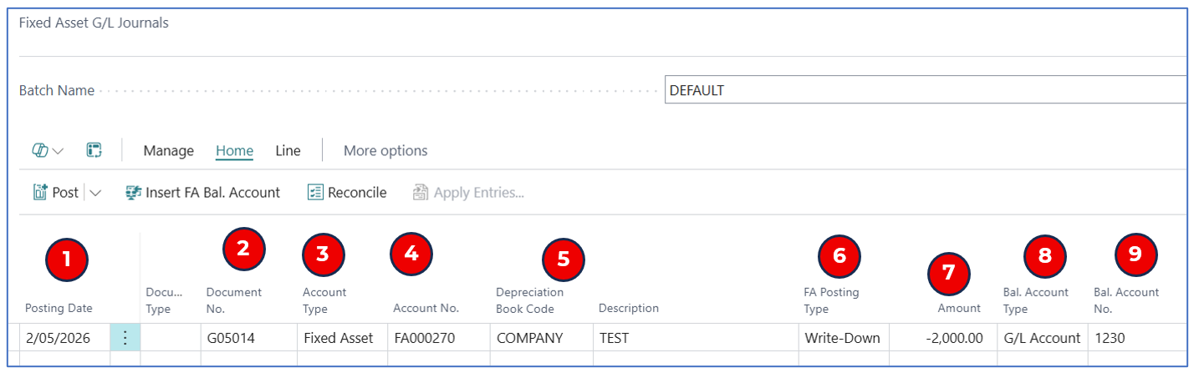Viewport: 1194px width, 373px height.
Task: Select the Home tab
Action: point(234,151)
